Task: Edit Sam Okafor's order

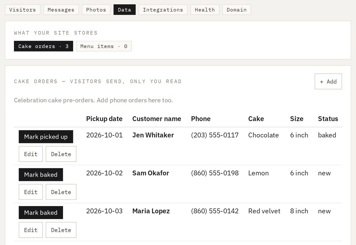Action: pyautogui.click(x=31, y=192)
